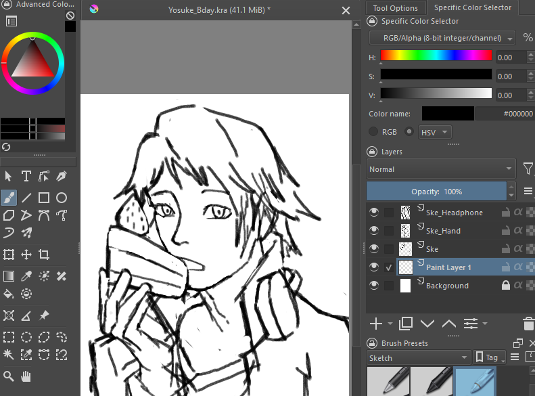
Task: Select the Contiguous Selection magic wand tool
Action: [x=9, y=355]
